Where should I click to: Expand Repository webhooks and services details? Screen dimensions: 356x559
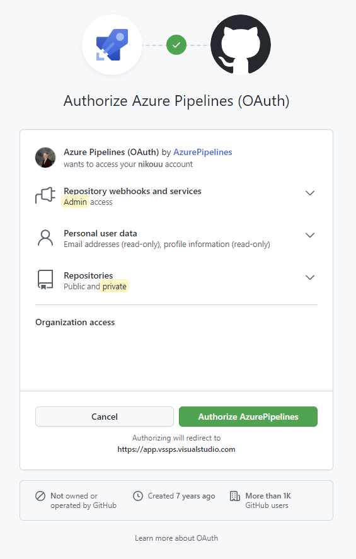(310, 193)
